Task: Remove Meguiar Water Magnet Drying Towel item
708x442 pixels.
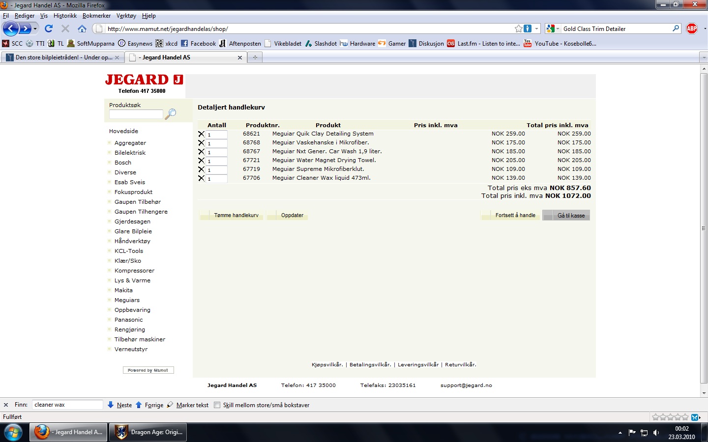Action: coord(201,160)
